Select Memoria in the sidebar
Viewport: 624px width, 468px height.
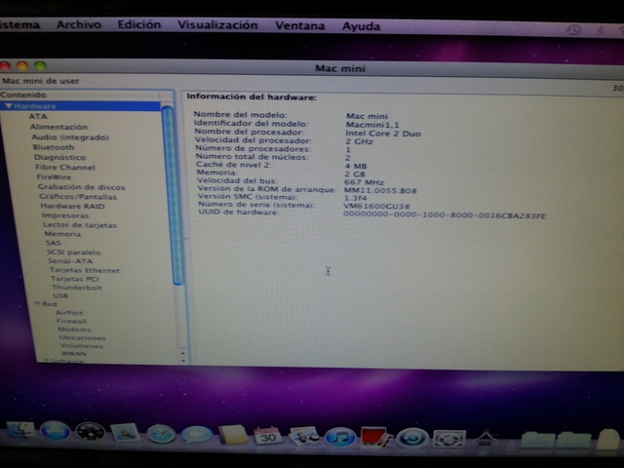(61, 234)
